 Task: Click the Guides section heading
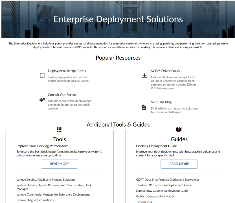coord(179,139)
